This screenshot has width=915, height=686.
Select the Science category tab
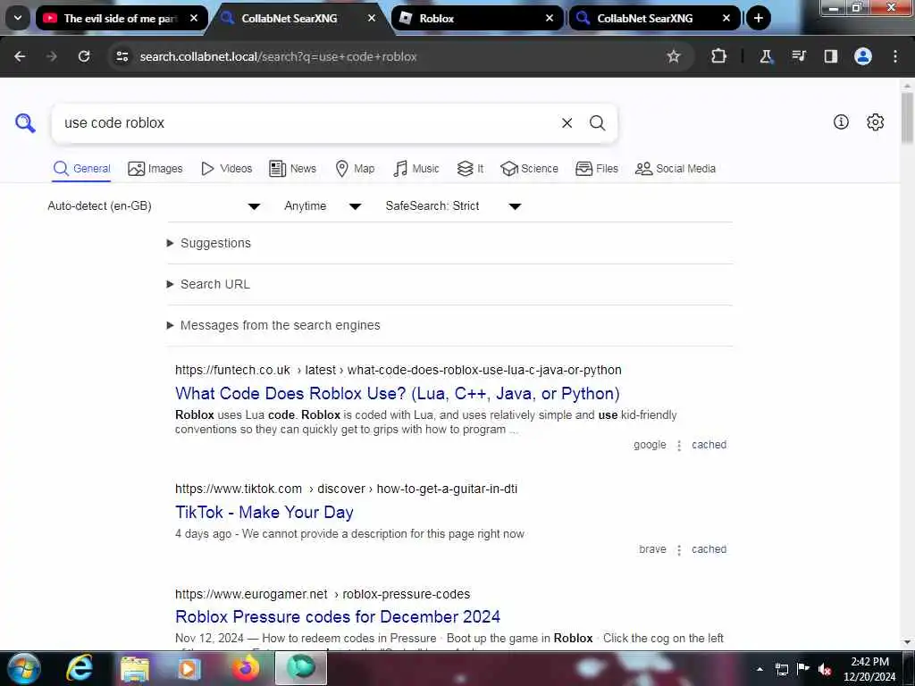[529, 169]
